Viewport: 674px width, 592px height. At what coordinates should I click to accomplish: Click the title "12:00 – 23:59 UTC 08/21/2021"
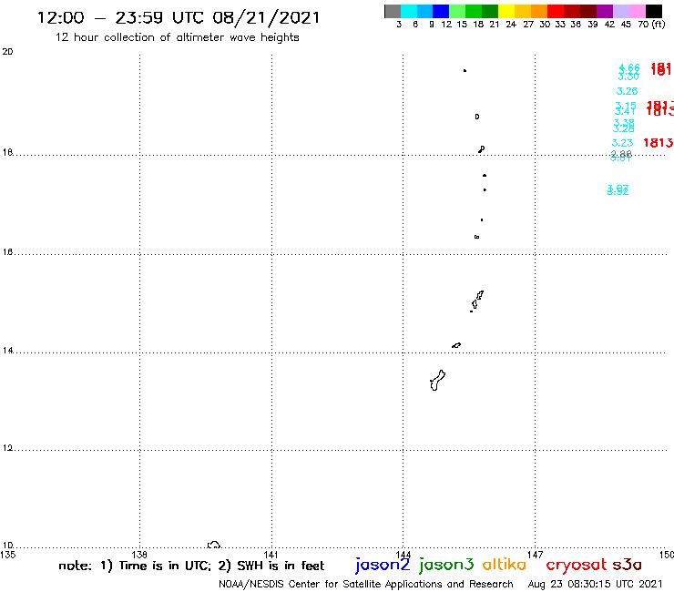[x=179, y=18]
